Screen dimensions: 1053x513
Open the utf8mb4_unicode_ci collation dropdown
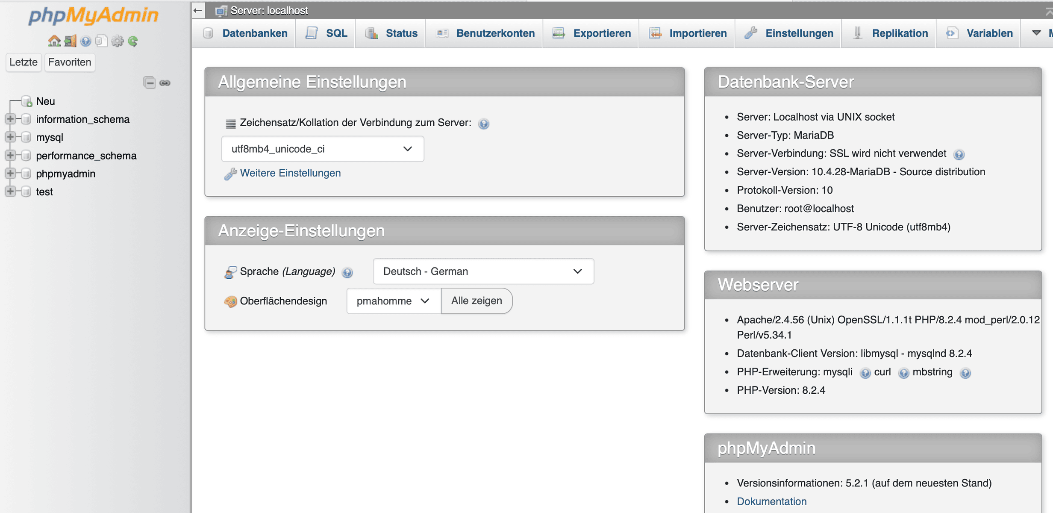tap(323, 149)
